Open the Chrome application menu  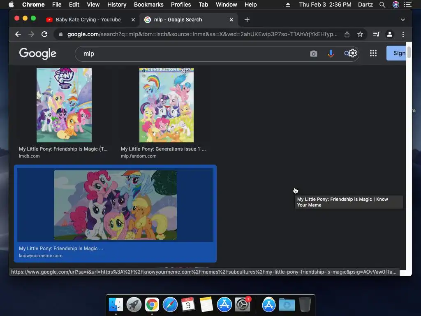coord(33,5)
